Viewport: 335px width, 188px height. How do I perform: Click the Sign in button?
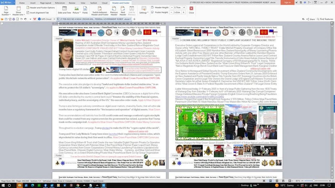point(287,2)
